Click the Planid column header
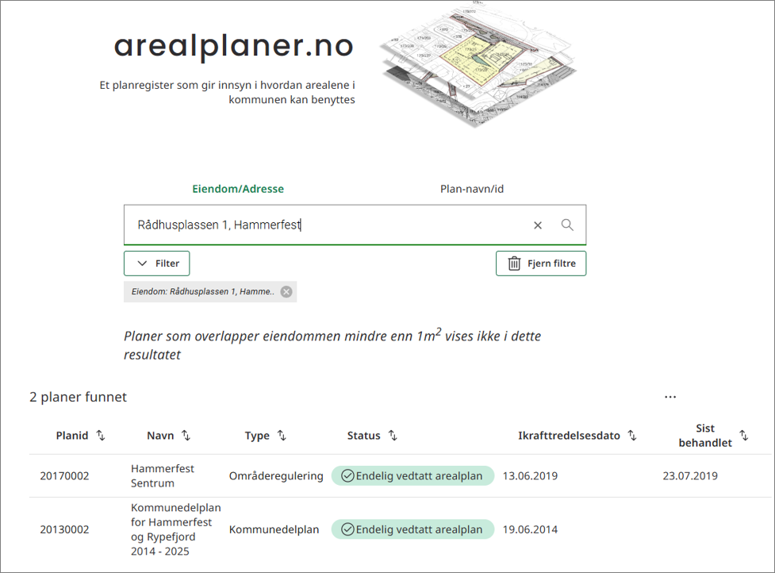Screen dimensions: 775x573 pos(72,436)
